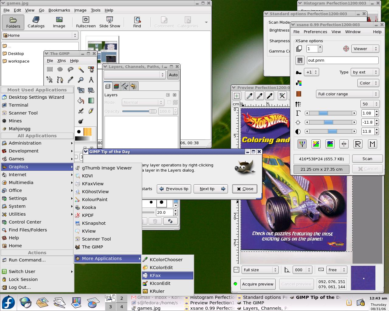The height and width of the screenshot is (311, 389).
Task: Switch to virtual desktop 3
Action: coord(110,307)
